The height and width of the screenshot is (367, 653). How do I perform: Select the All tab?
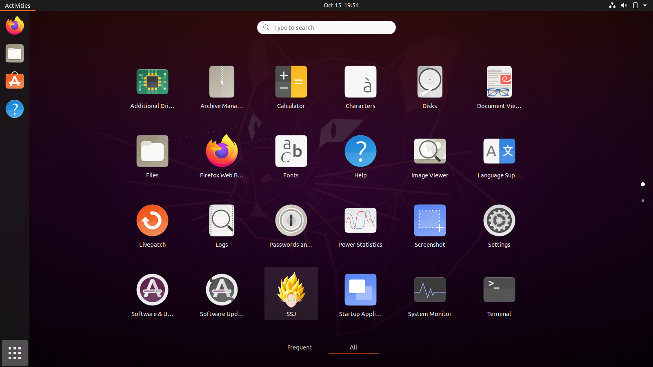coord(353,347)
